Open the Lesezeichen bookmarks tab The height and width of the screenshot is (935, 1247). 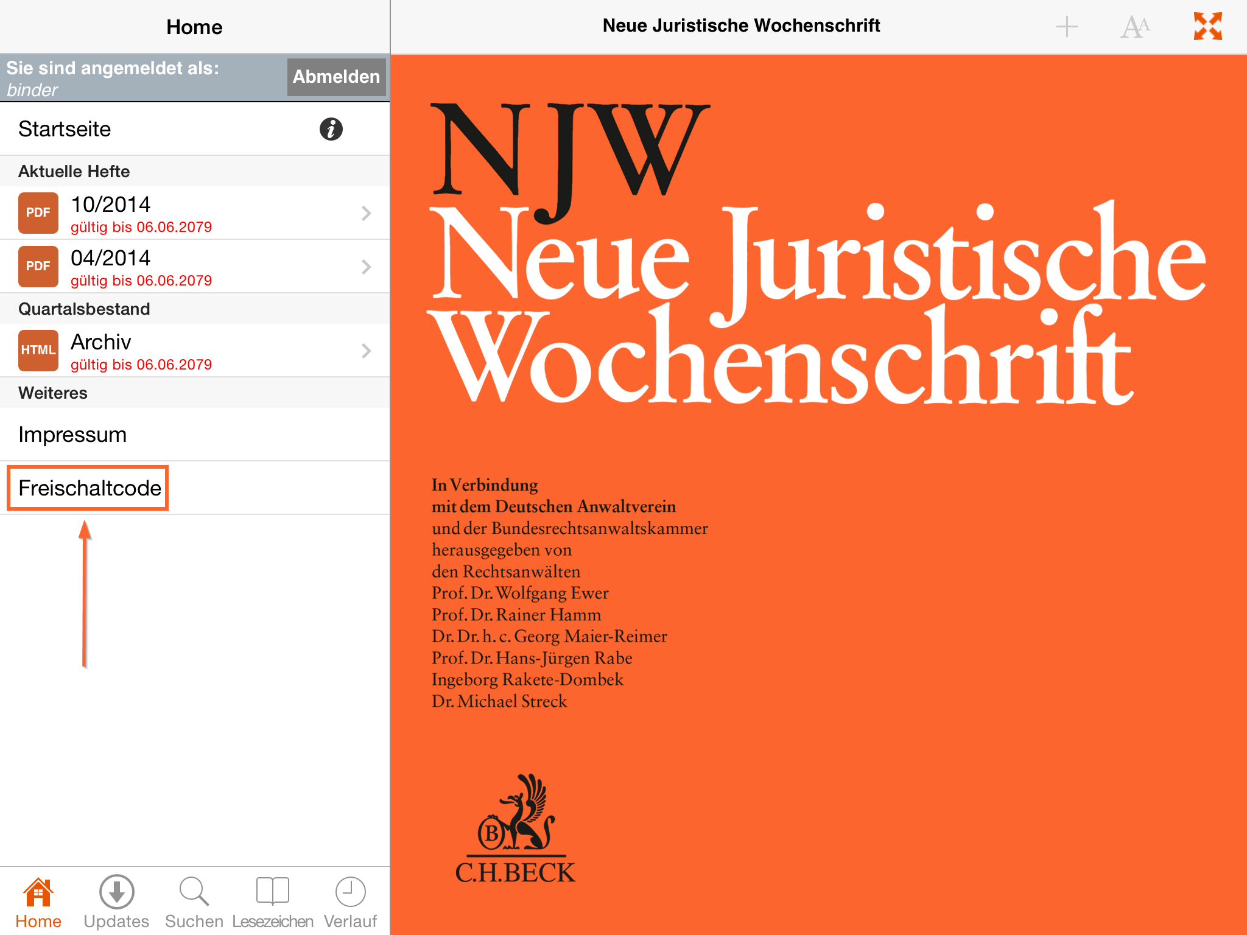point(273,903)
